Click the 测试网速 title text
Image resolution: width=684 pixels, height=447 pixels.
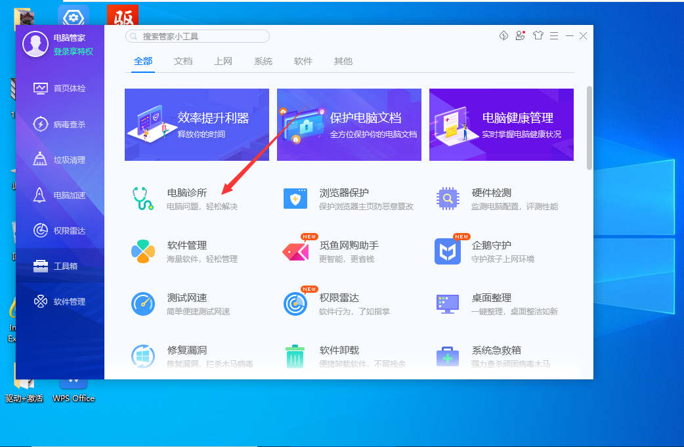point(187,298)
